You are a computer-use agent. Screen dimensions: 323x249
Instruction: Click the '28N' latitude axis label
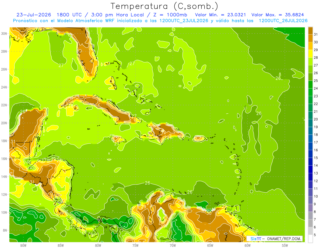click(4, 51)
